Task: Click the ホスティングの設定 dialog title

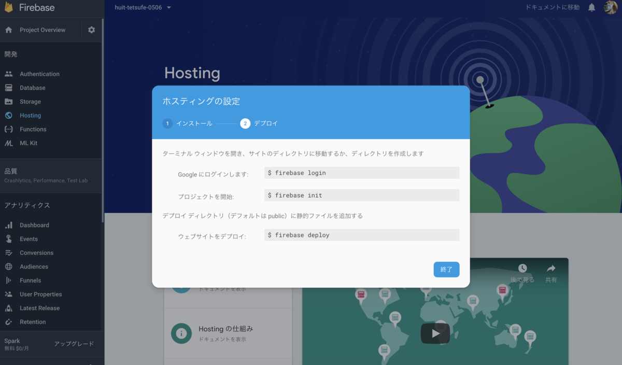Action: pos(201,101)
